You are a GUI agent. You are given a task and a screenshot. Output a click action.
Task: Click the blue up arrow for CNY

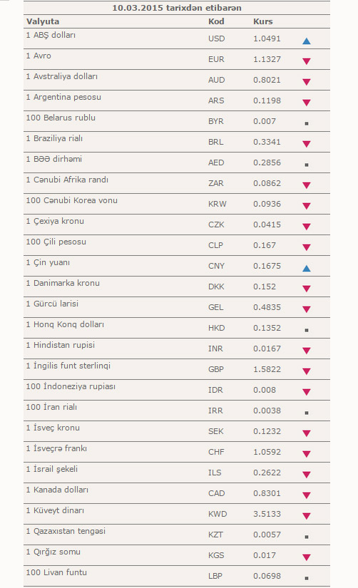(x=306, y=268)
